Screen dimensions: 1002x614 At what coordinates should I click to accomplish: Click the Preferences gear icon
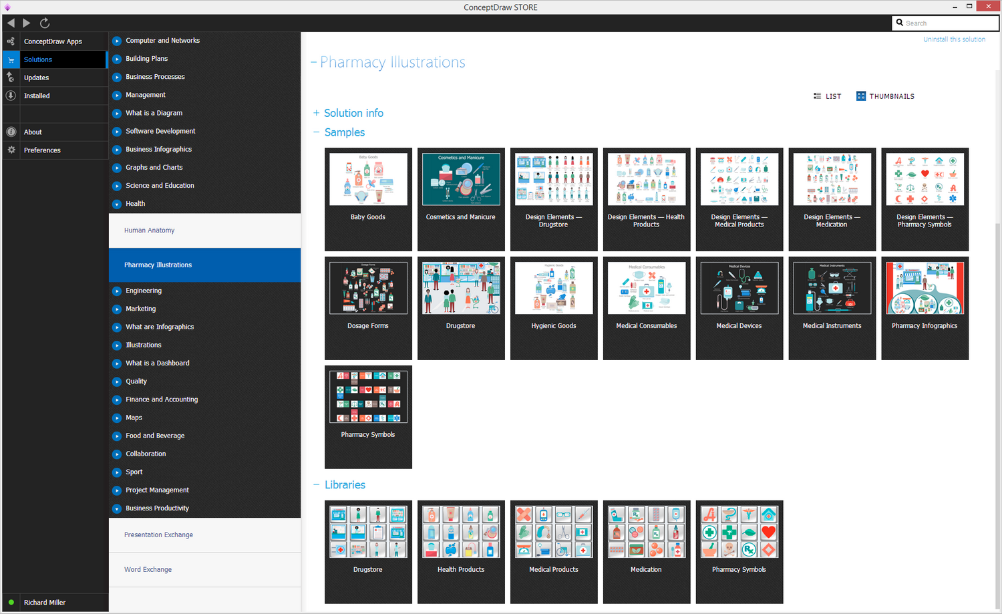(x=11, y=150)
